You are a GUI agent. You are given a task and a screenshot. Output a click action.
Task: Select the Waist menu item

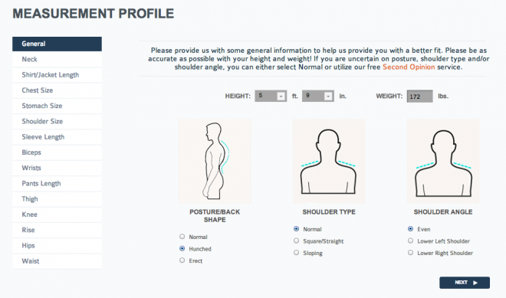[x=58, y=261]
